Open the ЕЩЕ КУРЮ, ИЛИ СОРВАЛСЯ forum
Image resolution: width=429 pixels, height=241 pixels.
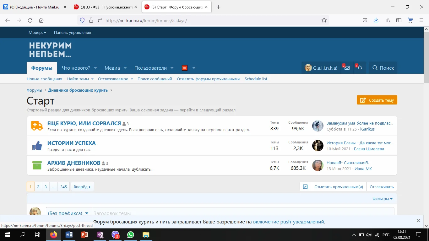(x=84, y=123)
